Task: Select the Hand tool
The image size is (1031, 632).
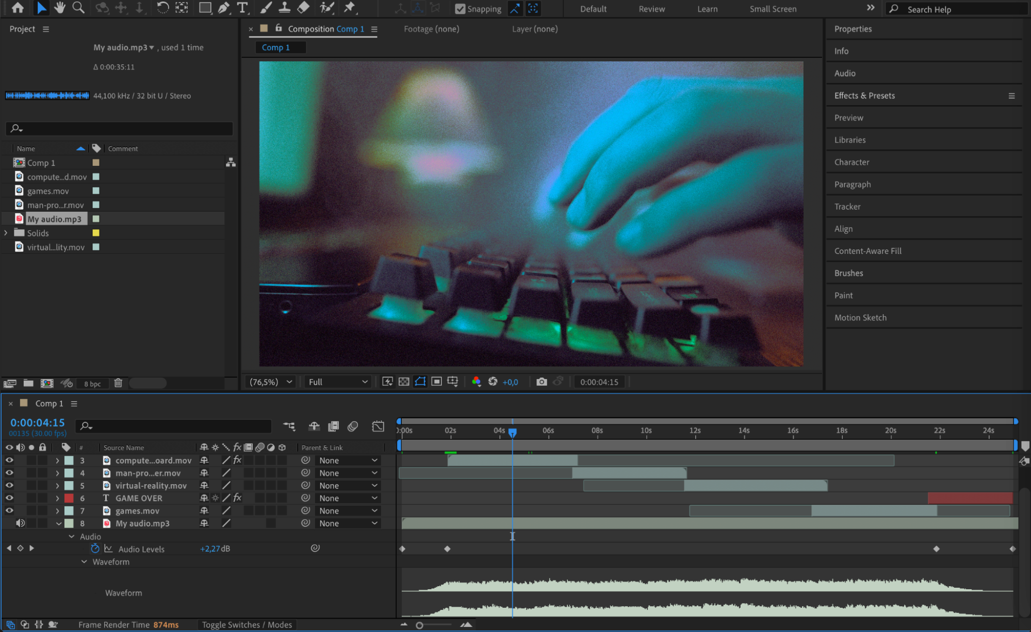Action: coord(60,8)
